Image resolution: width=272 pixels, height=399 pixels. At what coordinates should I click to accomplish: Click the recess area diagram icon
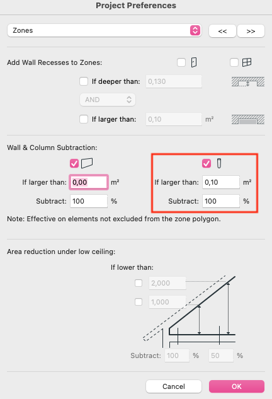pyautogui.click(x=248, y=119)
